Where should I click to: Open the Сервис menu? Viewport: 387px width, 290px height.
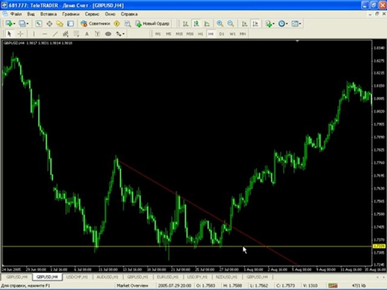click(x=92, y=14)
